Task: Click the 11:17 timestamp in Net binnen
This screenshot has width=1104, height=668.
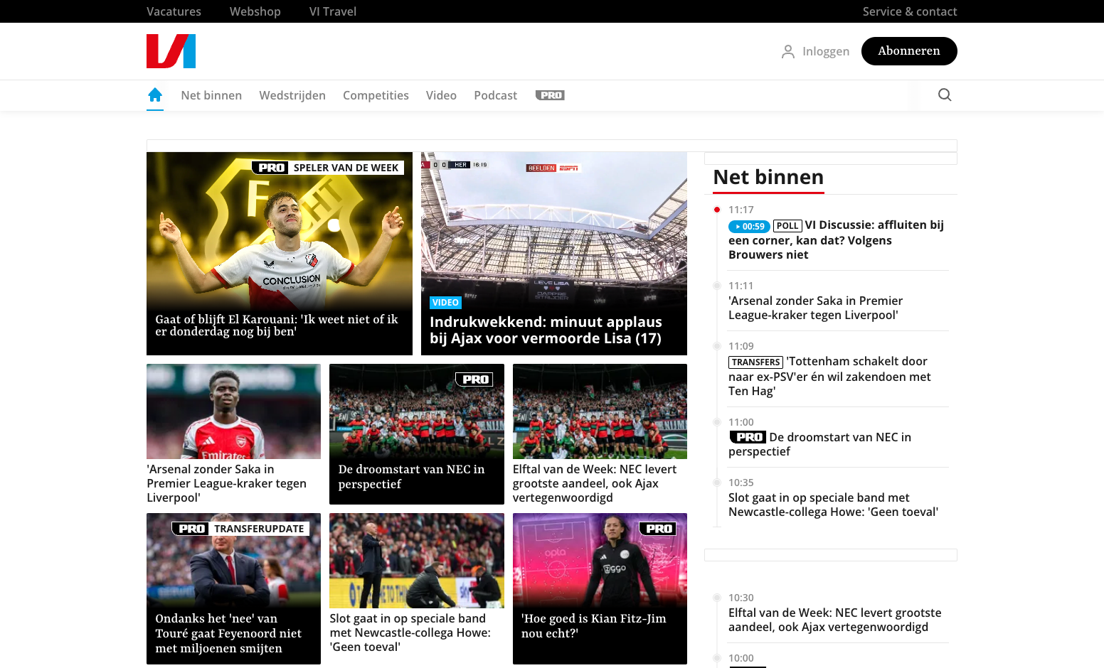Action: click(x=741, y=210)
